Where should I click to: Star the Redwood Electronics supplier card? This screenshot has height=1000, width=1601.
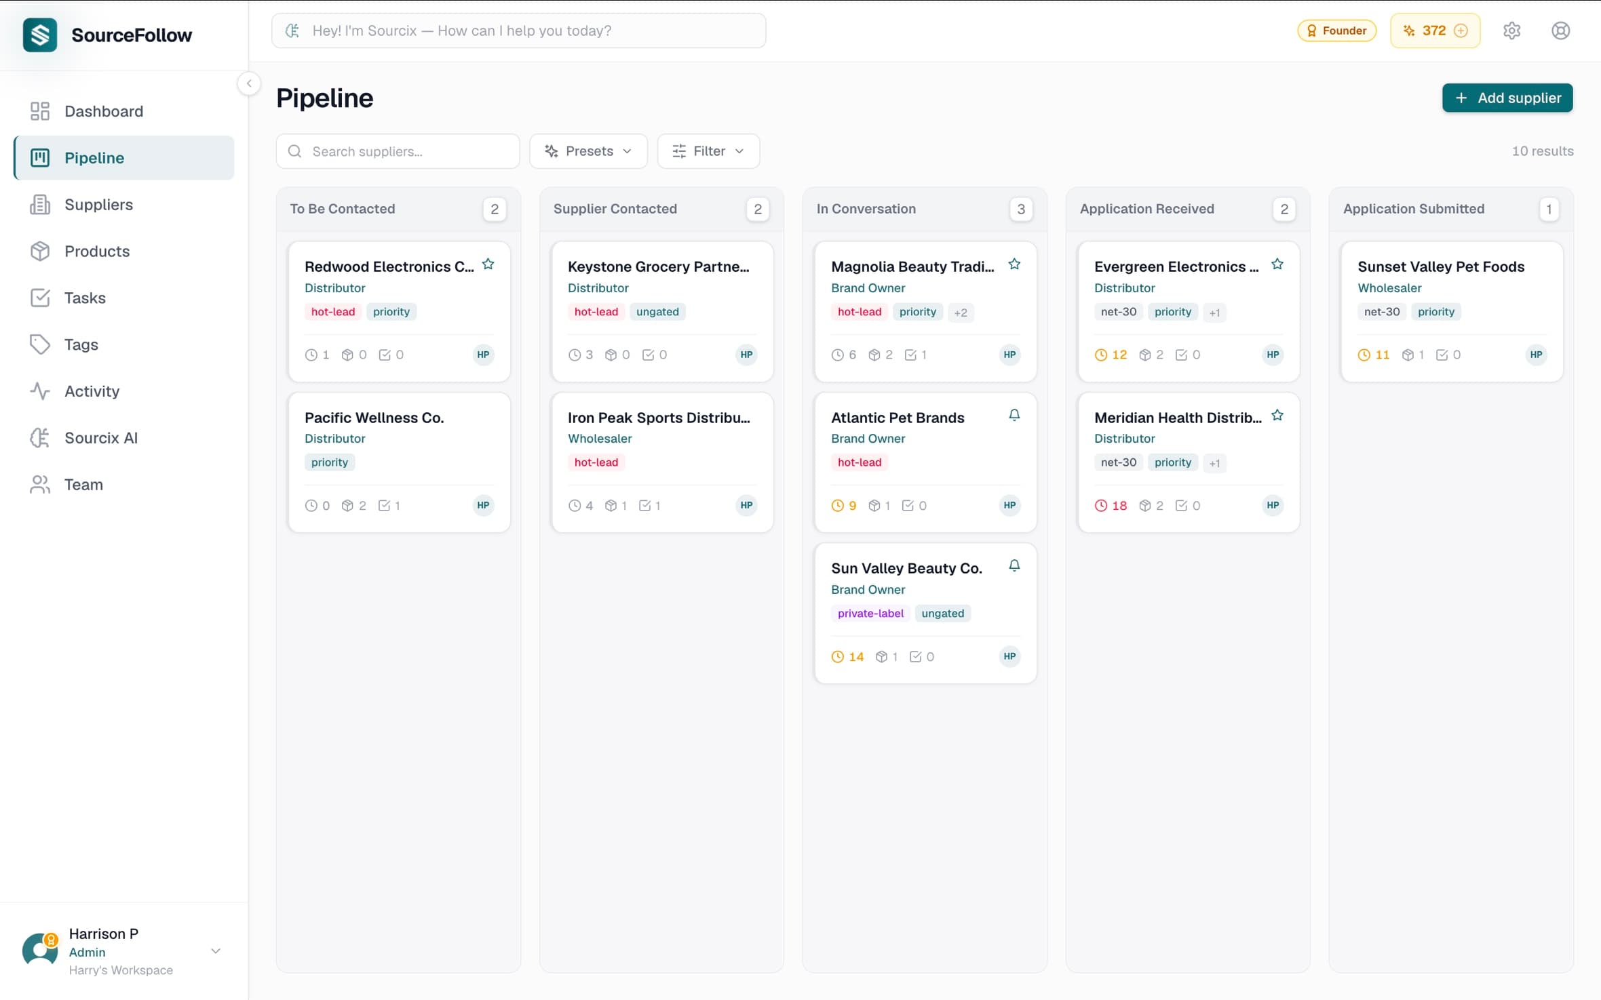pos(489,264)
